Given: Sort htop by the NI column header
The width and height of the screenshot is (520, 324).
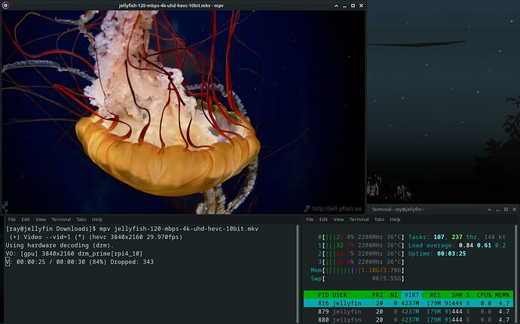Looking at the screenshot, I should [x=393, y=295].
